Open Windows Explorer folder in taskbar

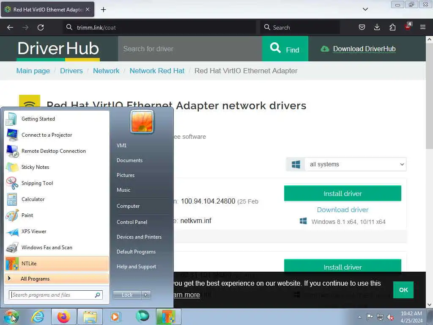90,317
